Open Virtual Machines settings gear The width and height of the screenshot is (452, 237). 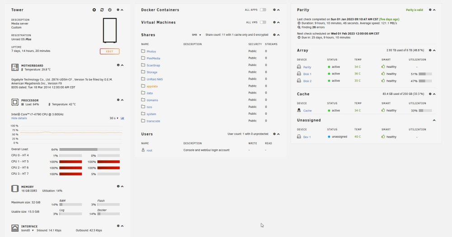click(x=274, y=22)
